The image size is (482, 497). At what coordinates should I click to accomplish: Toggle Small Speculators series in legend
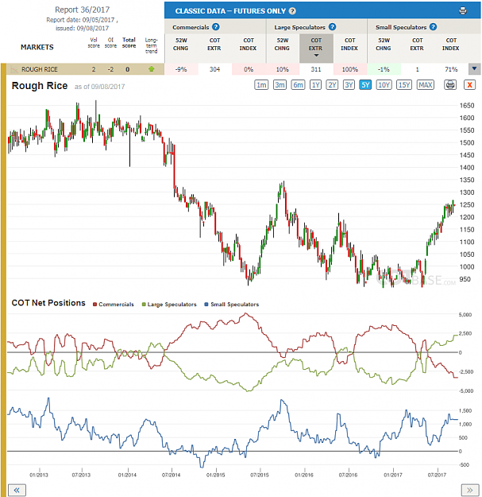(232, 305)
